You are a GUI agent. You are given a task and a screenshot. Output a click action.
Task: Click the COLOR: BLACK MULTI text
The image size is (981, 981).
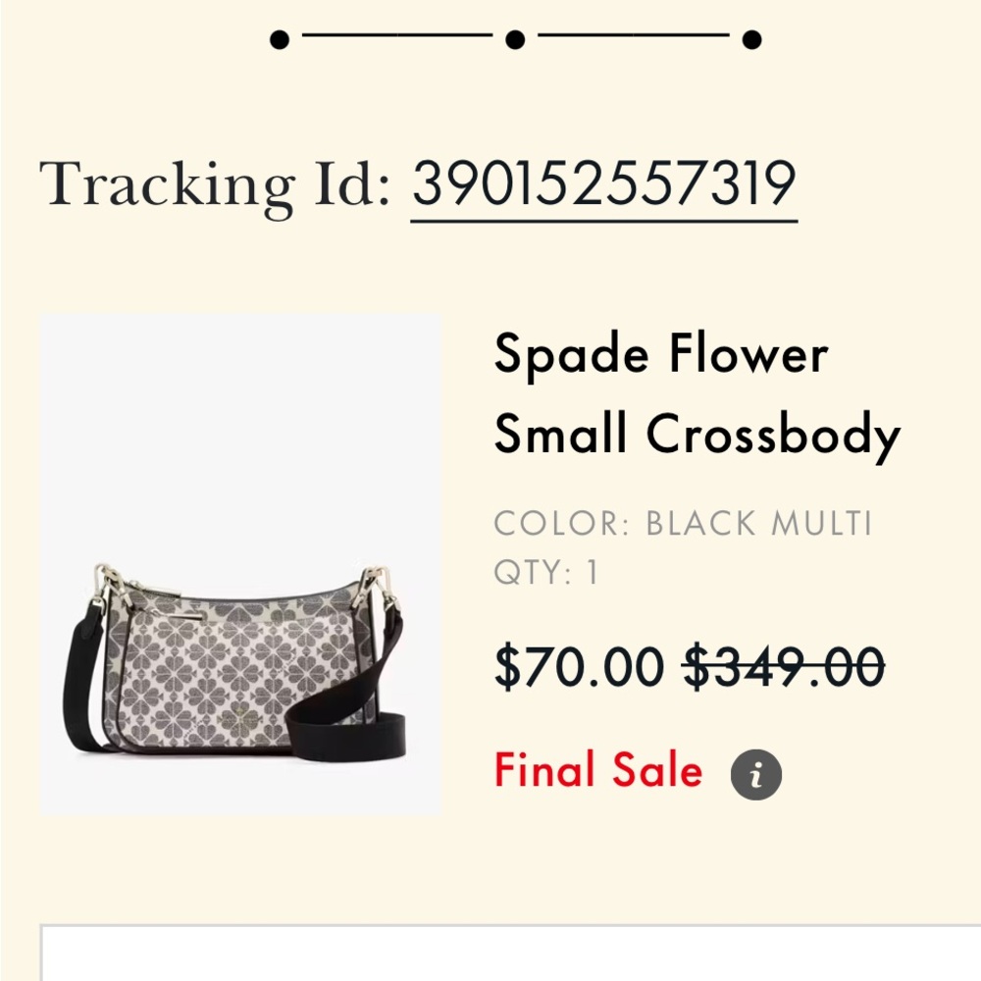click(x=683, y=524)
